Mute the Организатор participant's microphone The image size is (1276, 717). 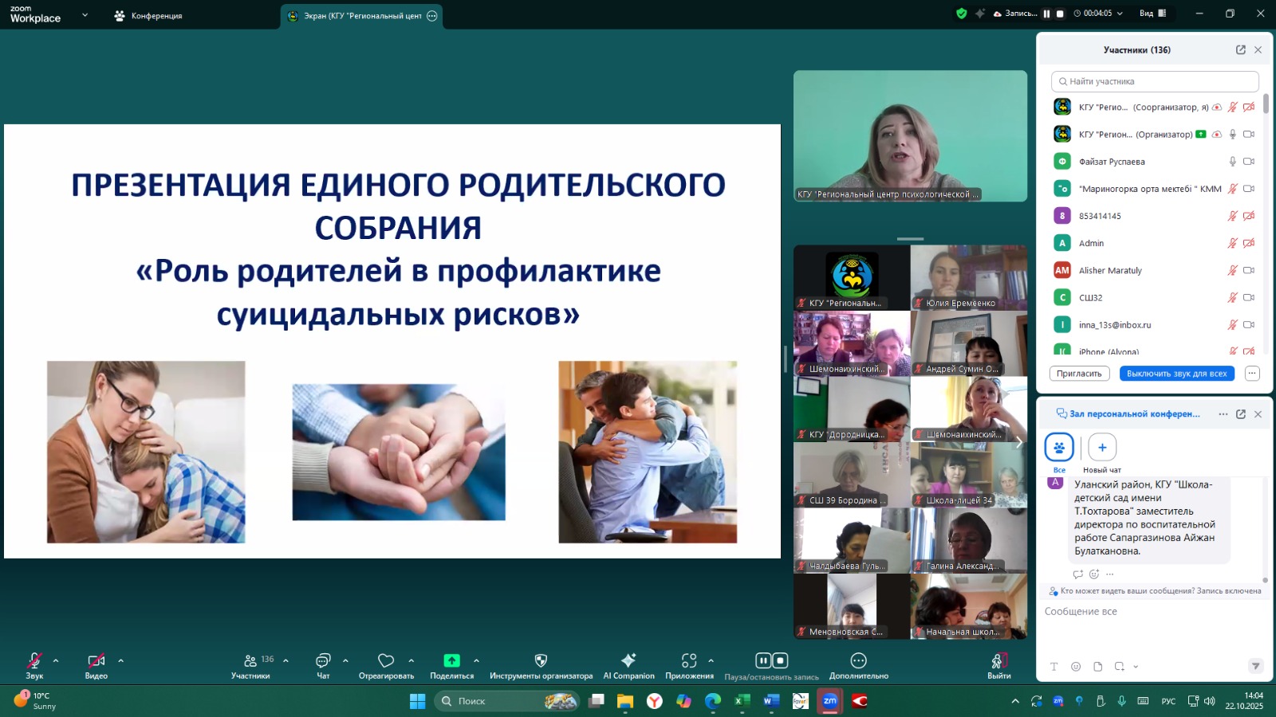1233,134
